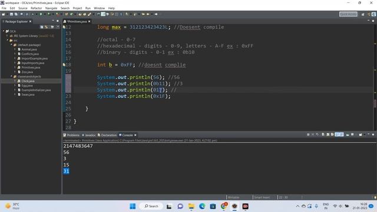Open the Refactor menu

[37, 8]
